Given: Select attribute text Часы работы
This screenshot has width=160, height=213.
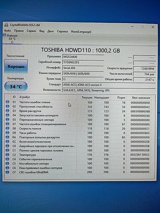Looking at the screenshot, I should click(x=28, y=133).
